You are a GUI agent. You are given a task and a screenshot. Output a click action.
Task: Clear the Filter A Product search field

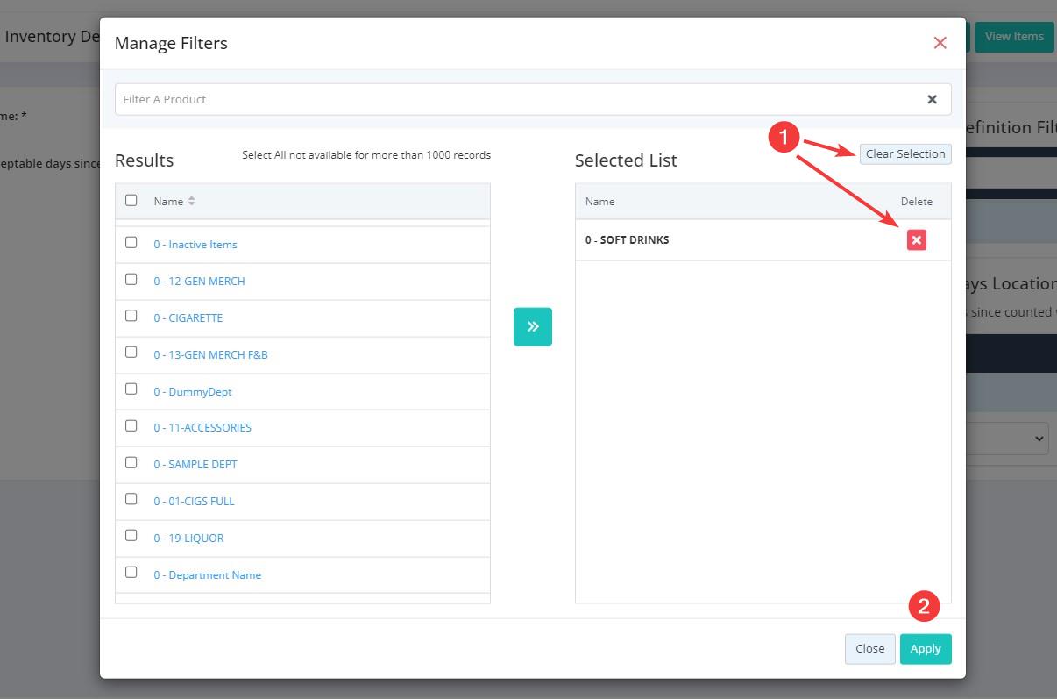point(933,99)
